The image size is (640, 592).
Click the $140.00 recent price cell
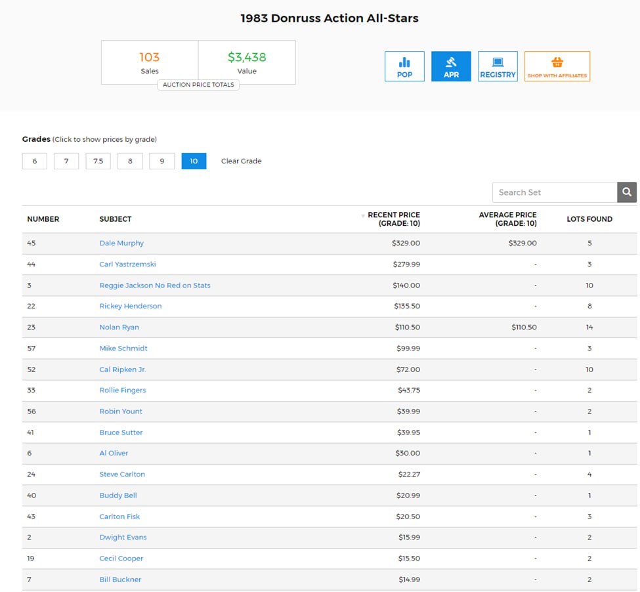[406, 285]
